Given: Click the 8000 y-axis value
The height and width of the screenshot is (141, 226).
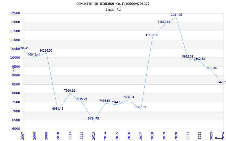Looking at the screenshot, I should (x=16, y=93).
